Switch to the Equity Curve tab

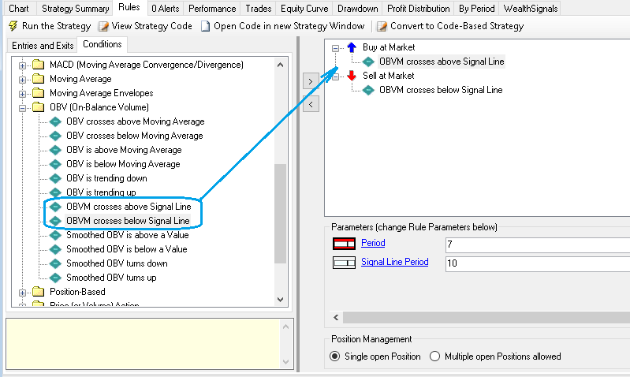point(304,9)
